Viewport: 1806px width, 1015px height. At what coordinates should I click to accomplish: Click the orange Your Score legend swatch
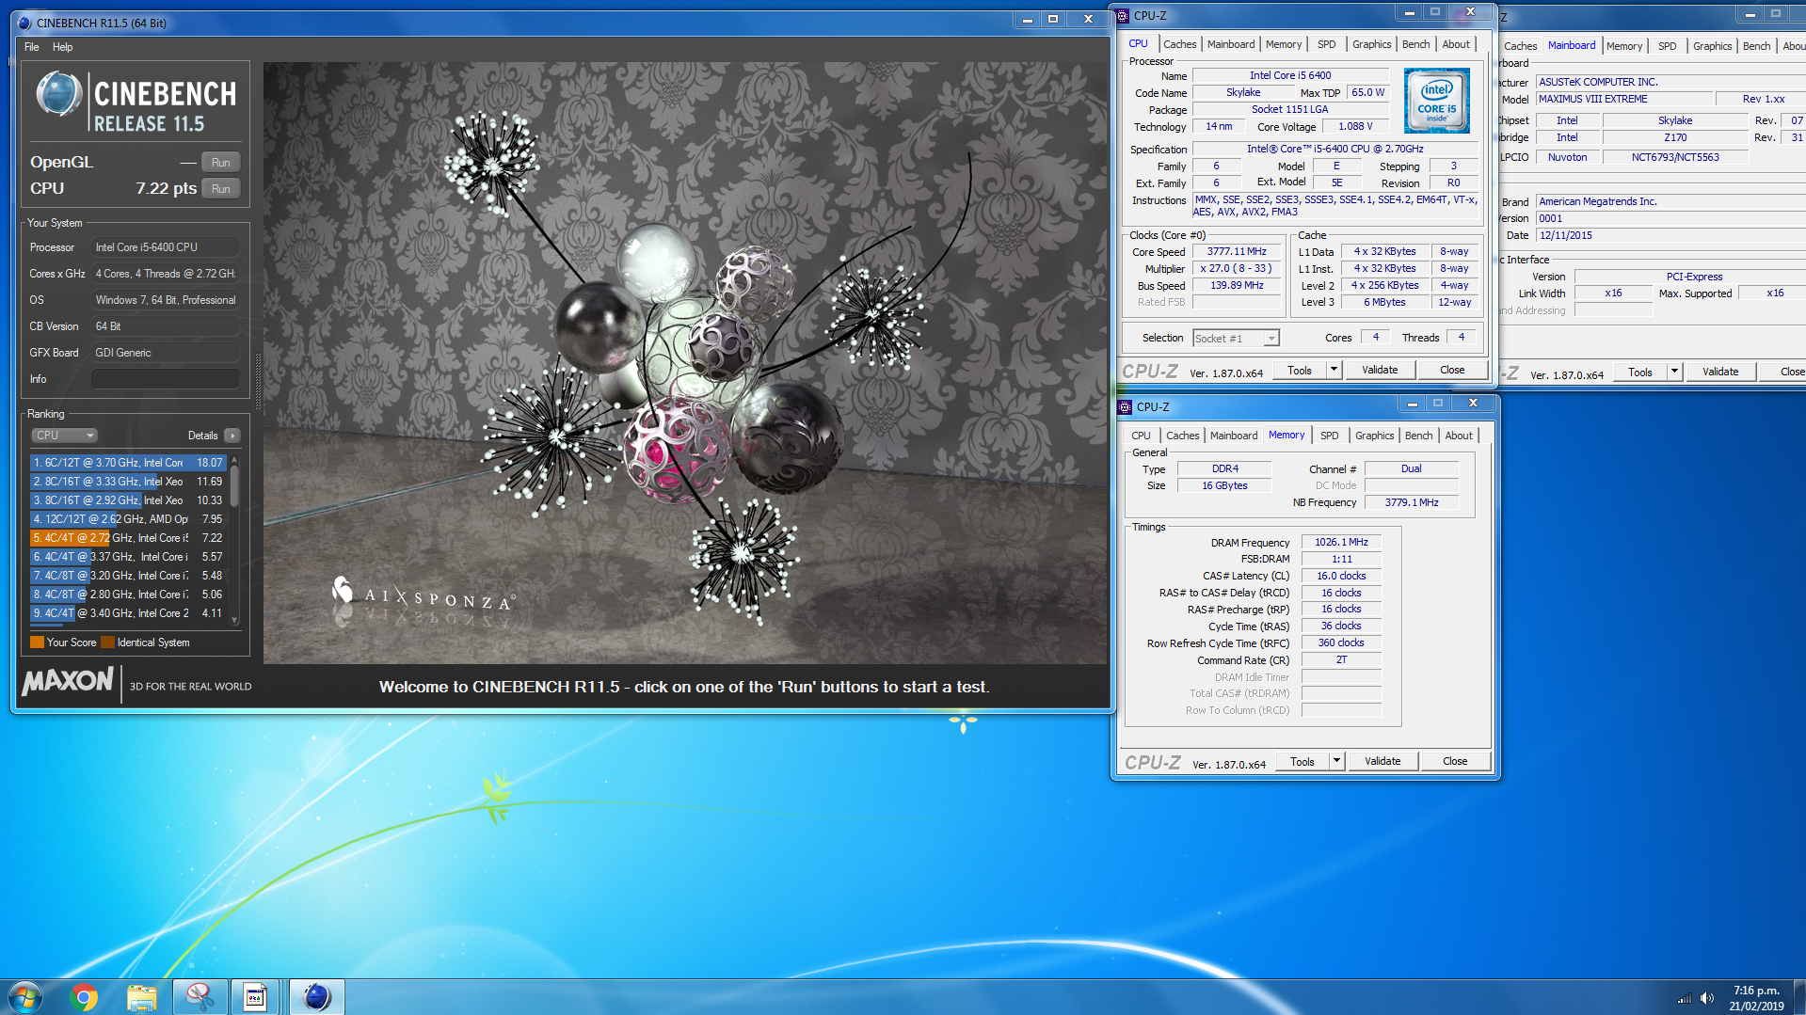click(37, 642)
